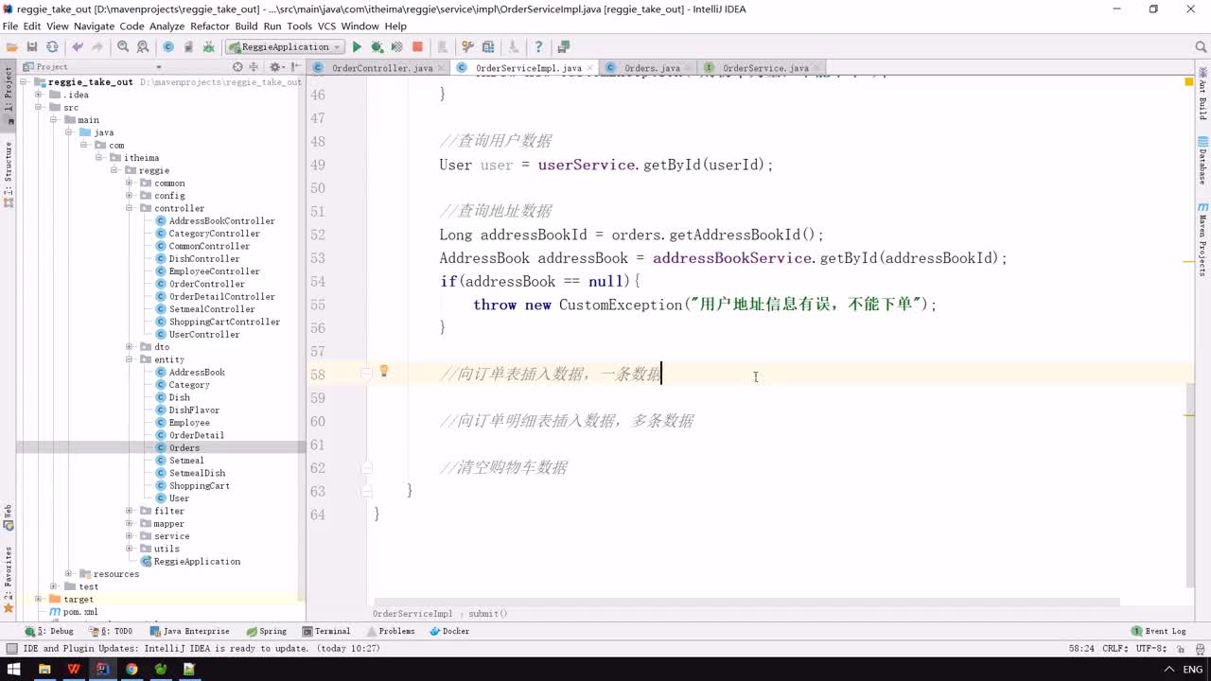Screen dimensions: 1211x681
Task: Click the UTF-8 encoding in status bar
Action: click(1150, 648)
